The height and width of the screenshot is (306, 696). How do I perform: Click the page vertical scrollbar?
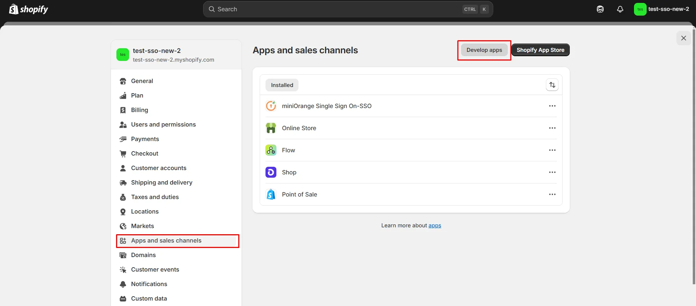pos(694,156)
